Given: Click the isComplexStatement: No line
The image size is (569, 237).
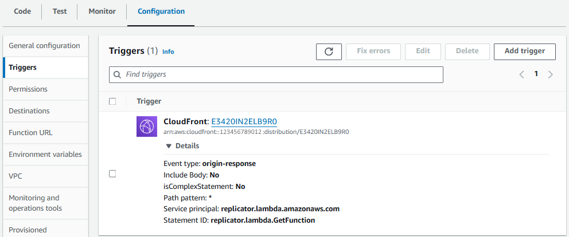Looking at the screenshot, I should tap(204, 187).
